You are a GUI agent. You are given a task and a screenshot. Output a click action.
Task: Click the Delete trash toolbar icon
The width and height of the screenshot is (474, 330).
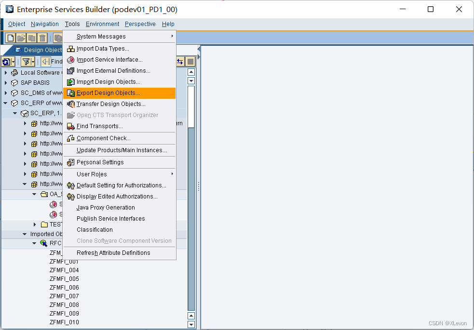[42, 38]
